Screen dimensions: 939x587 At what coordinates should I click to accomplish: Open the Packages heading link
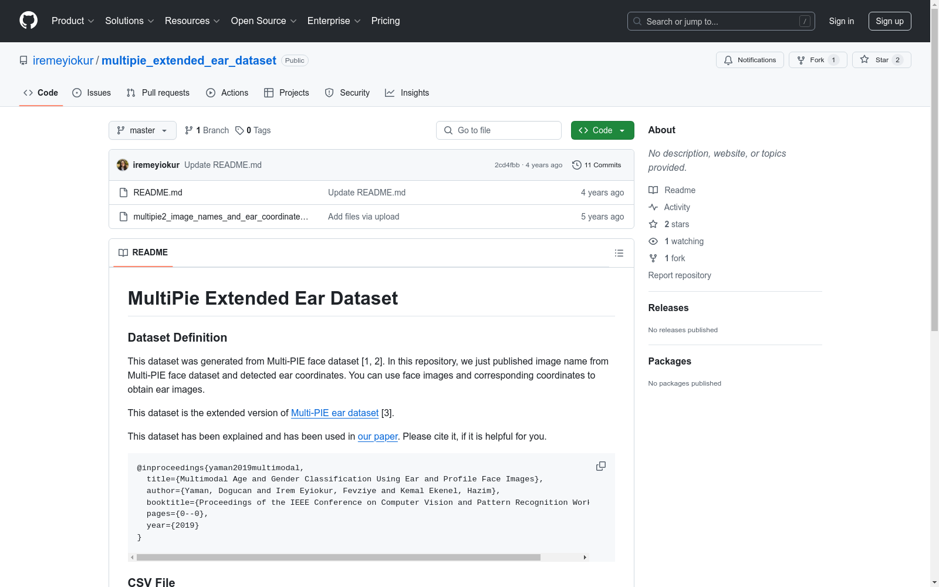pyautogui.click(x=670, y=361)
